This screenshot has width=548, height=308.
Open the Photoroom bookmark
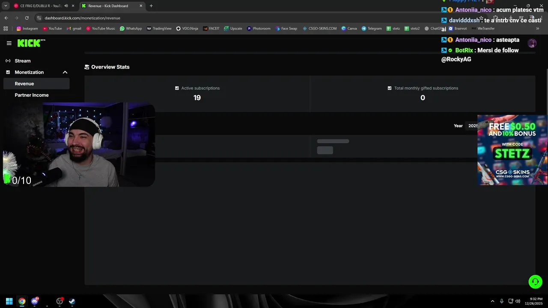click(259, 29)
